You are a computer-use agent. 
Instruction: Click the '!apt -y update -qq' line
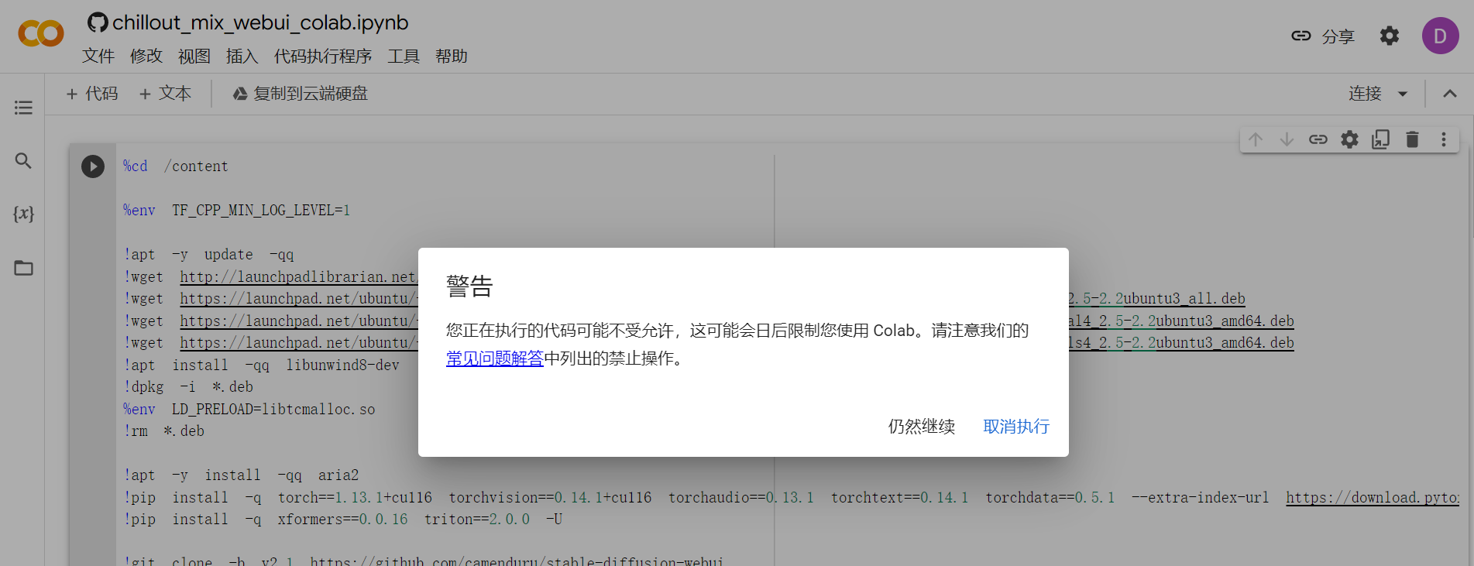tap(208, 255)
